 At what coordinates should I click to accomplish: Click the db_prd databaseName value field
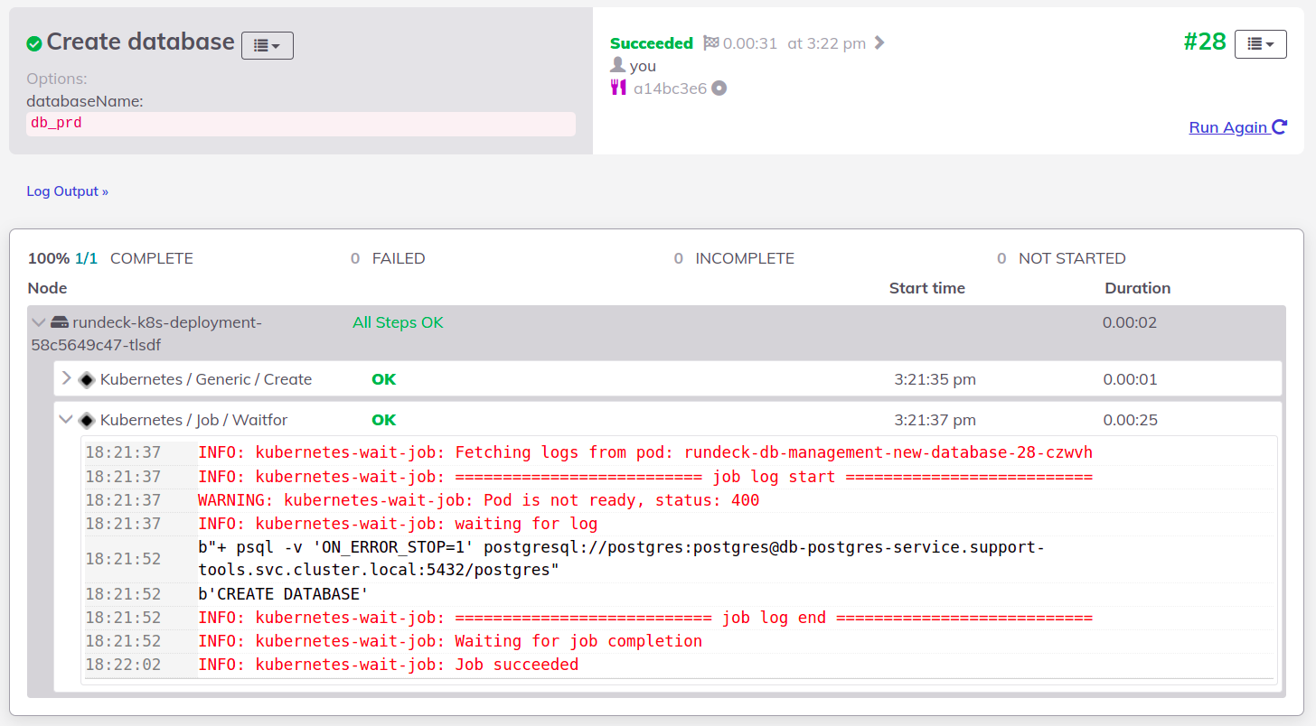click(301, 124)
